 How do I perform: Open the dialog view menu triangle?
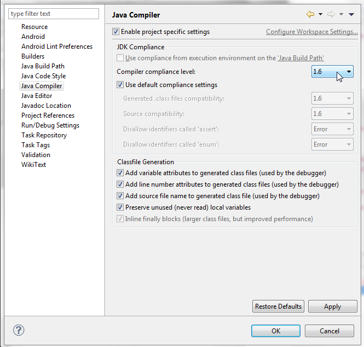pos(351,14)
